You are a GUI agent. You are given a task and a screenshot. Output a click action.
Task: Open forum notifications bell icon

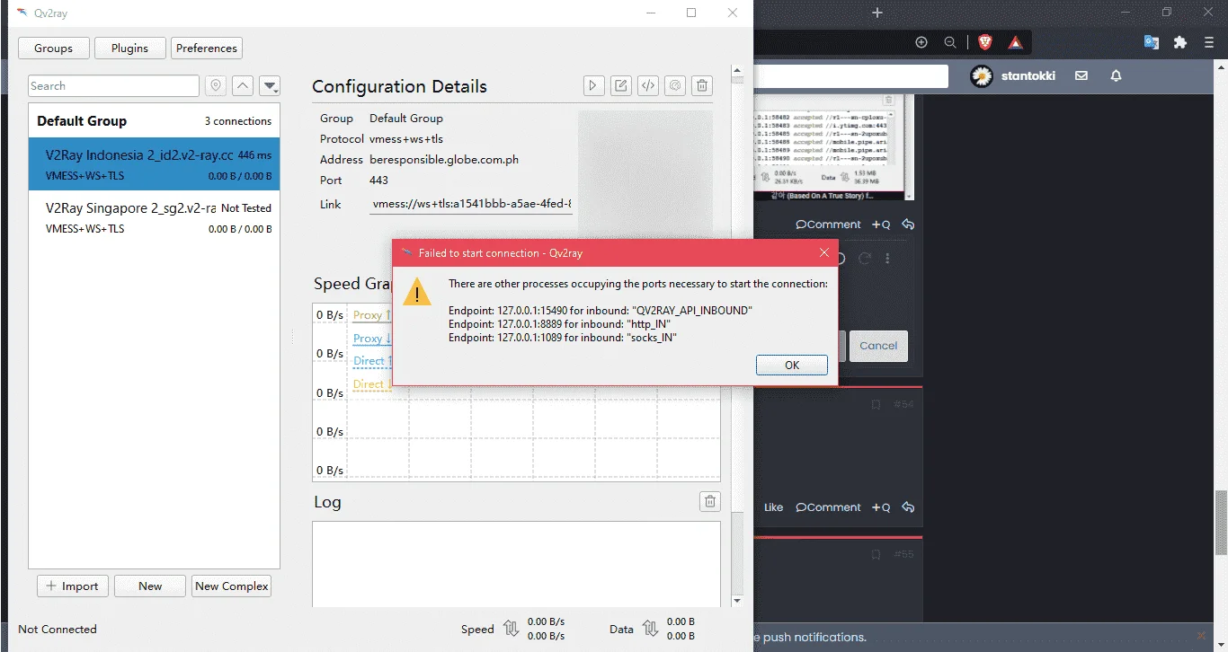1116,76
